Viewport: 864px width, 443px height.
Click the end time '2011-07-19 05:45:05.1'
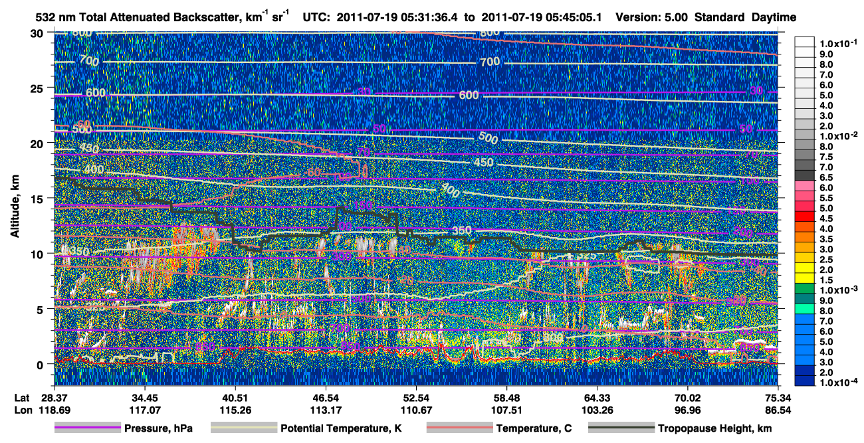coord(541,17)
